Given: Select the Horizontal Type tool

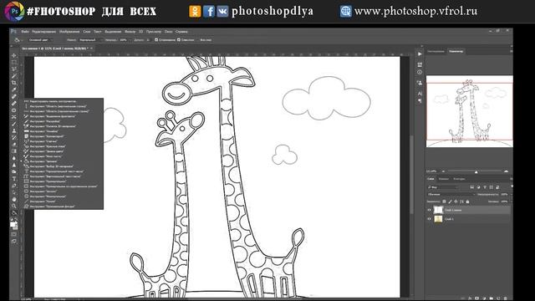Looking at the screenshot, I should coord(14,179).
